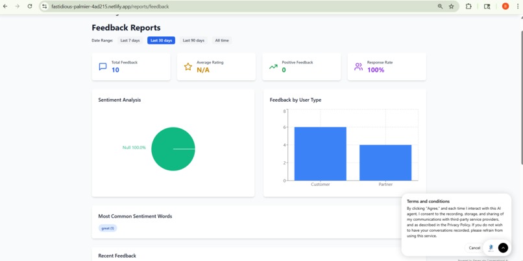This screenshot has width=523, height=261.
Task: Open the zoom magnifier in address bar
Action: click(x=441, y=6)
